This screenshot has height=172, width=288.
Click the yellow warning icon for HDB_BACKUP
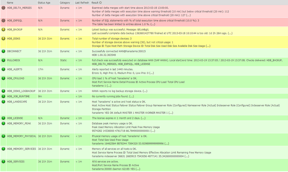(4, 29)
